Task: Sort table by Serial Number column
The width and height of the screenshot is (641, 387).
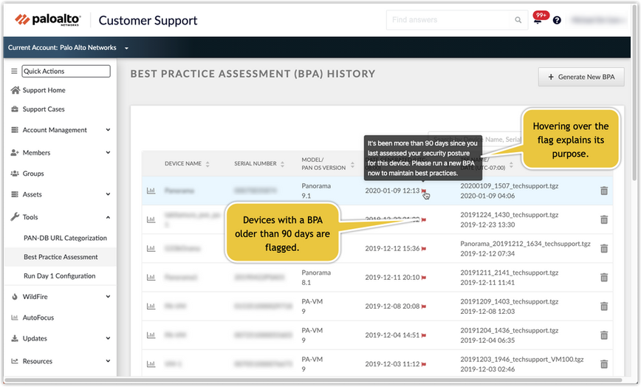Action: [x=281, y=164]
